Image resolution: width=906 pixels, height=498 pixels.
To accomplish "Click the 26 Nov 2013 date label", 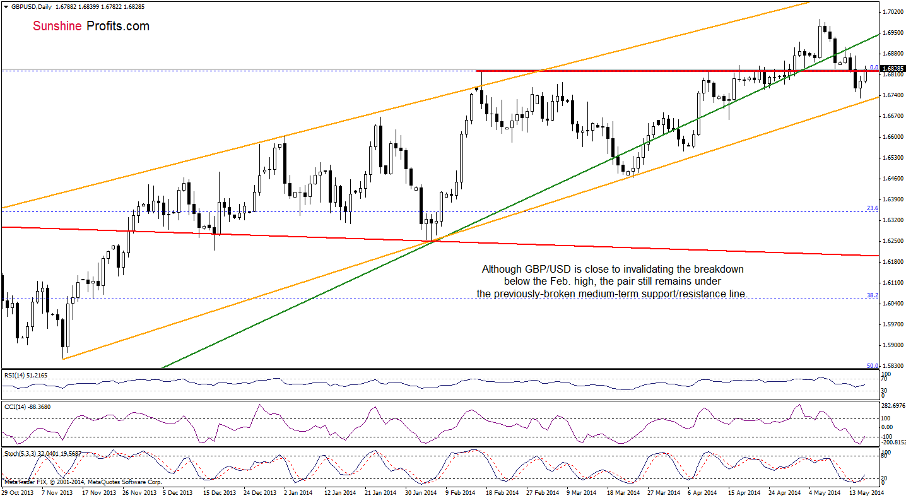I will [140, 492].
